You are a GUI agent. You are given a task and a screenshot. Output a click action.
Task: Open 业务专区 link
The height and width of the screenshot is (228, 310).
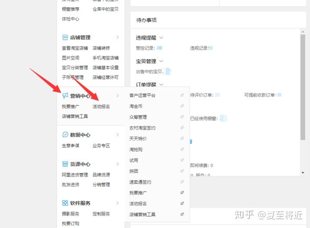pos(101,146)
